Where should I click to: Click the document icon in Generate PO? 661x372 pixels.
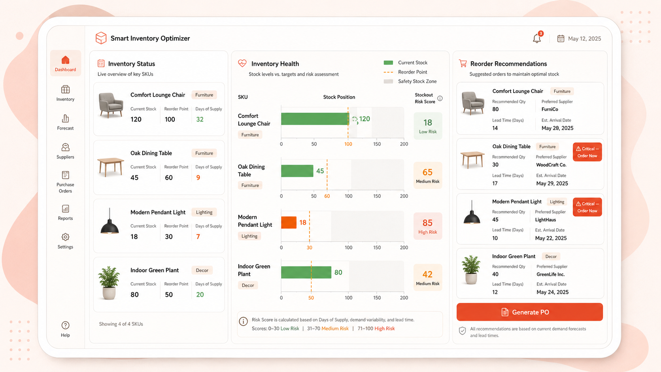pos(505,312)
